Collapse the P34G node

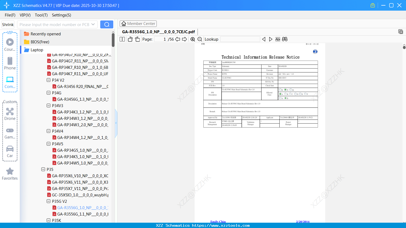click(x=49, y=93)
